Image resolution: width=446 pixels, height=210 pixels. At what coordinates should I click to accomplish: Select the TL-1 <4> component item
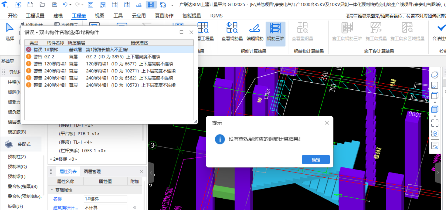pos(75,142)
